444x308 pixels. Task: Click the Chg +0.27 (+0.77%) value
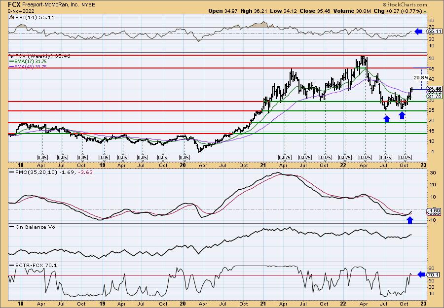400,11
